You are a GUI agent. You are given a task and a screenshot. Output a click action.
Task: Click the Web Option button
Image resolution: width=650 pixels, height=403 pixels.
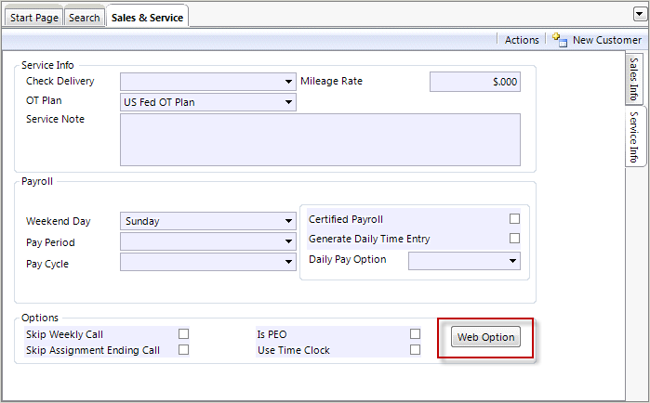[485, 337]
